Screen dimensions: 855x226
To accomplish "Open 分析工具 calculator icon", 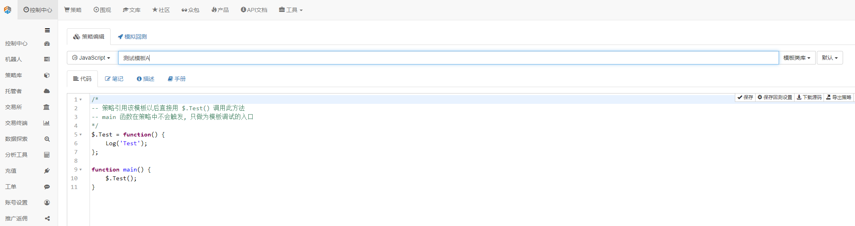I will pos(47,155).
